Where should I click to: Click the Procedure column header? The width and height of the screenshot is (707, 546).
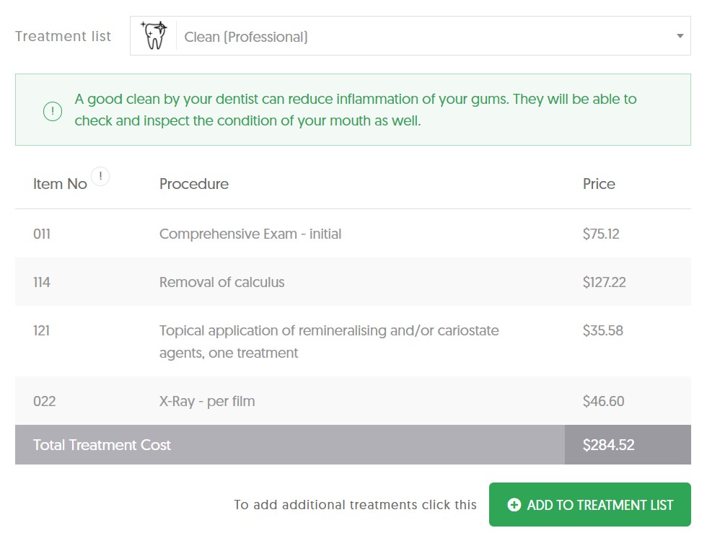194,184
